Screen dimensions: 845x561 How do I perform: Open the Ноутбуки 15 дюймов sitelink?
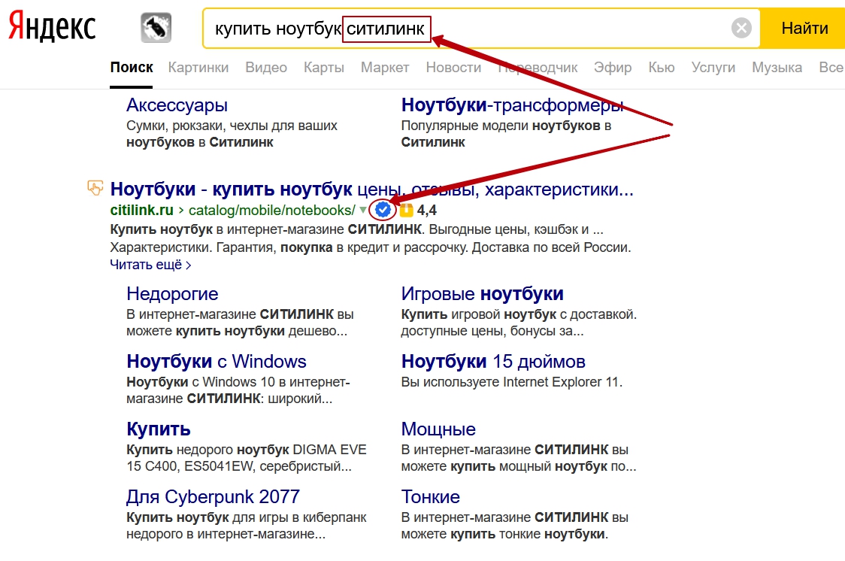(493, 362)
